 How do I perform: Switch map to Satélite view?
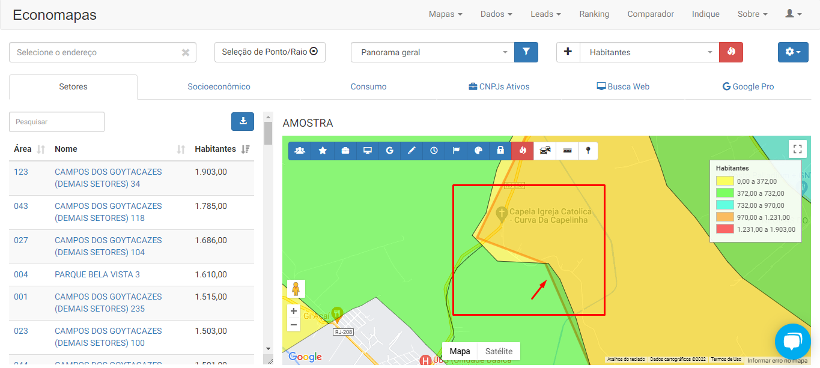point(499,351)
